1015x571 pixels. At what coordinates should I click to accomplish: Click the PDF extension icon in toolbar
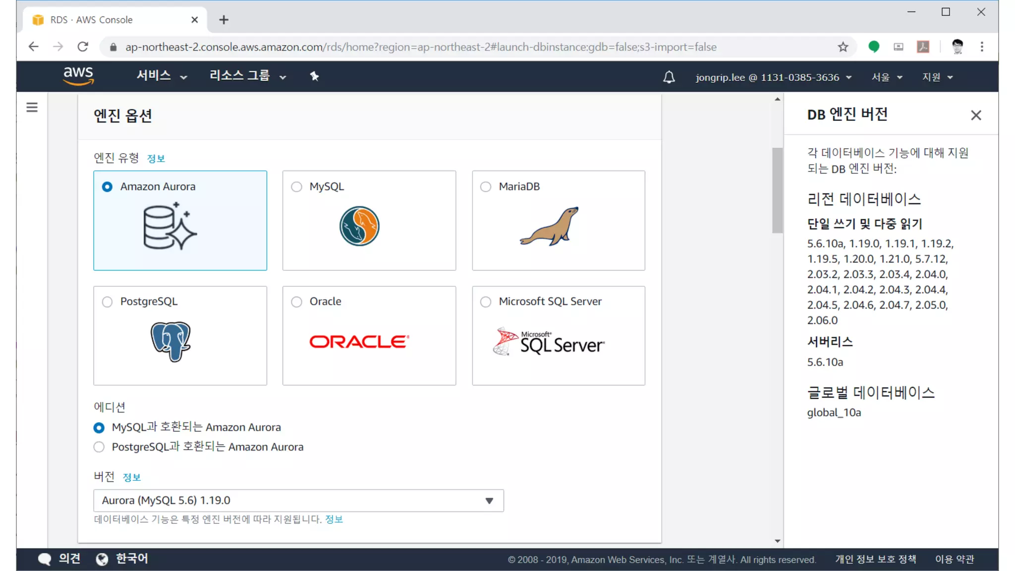[x=923, y=47]
